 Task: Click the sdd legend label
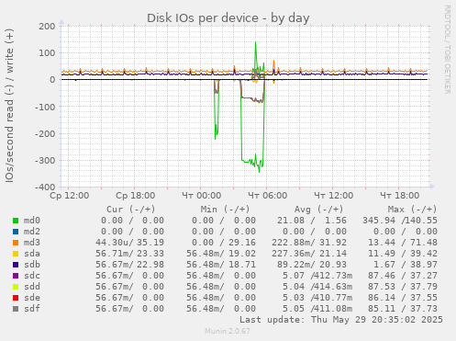click(x=32, y=287)
